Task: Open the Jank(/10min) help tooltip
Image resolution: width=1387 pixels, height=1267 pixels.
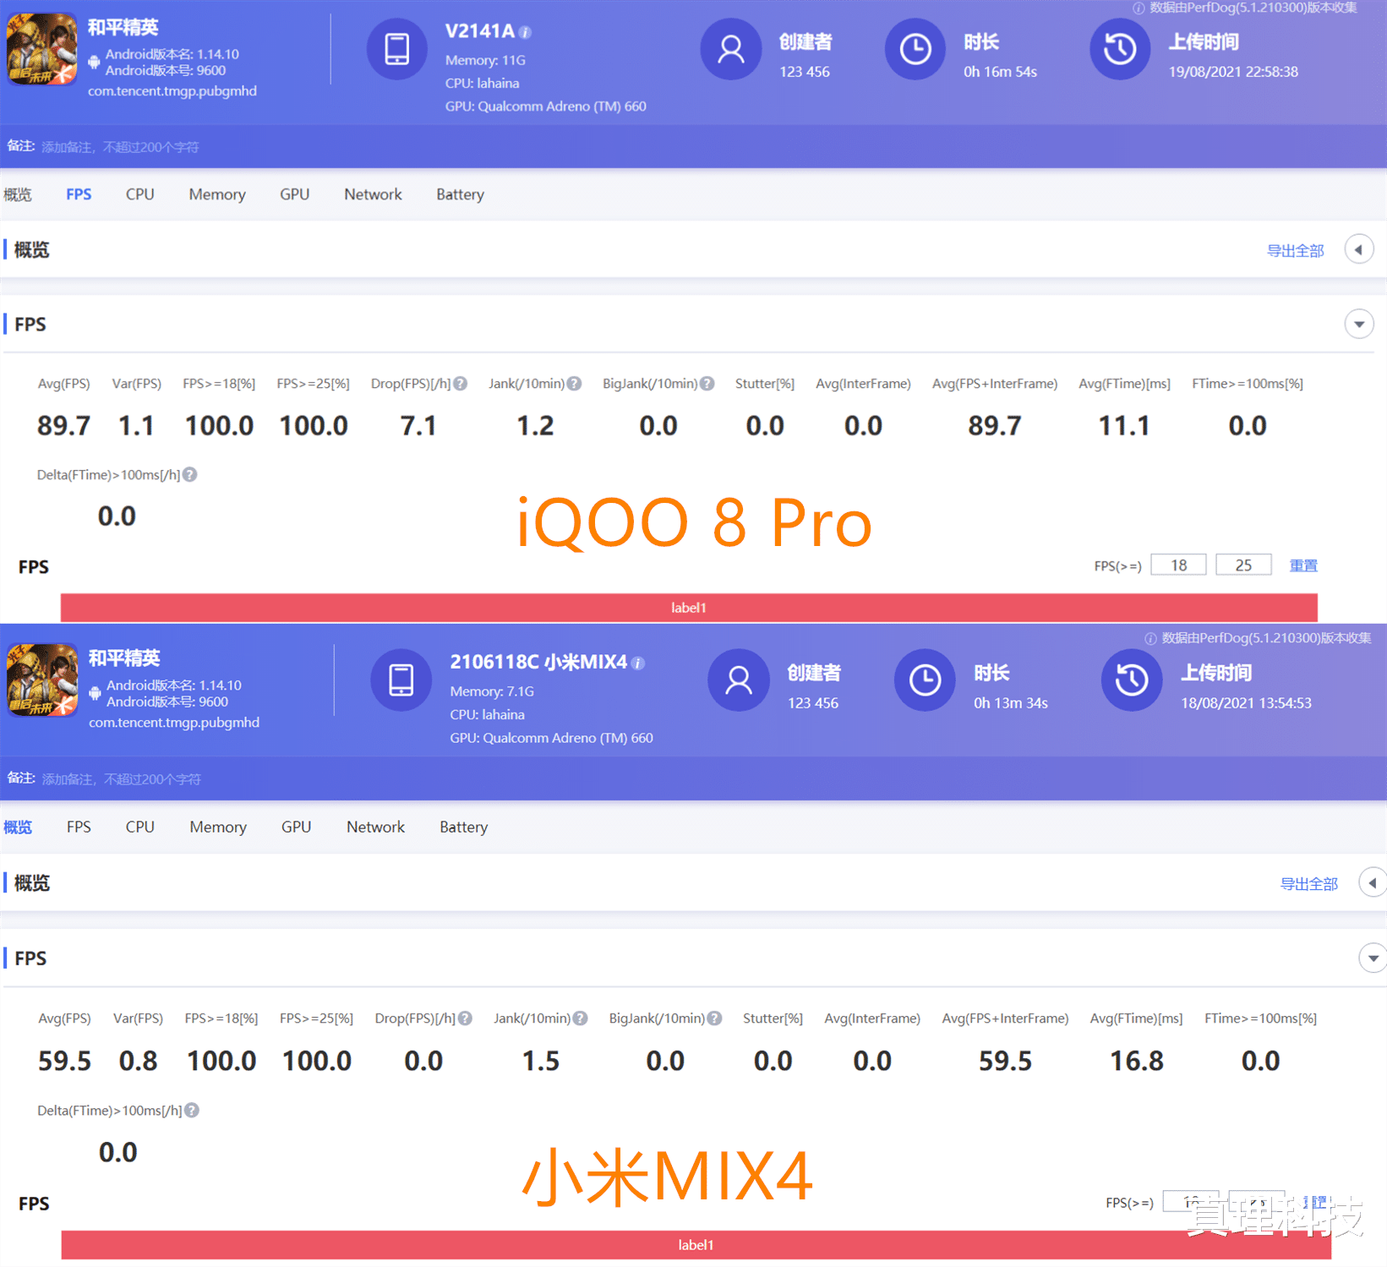Action: coord(576,383)
